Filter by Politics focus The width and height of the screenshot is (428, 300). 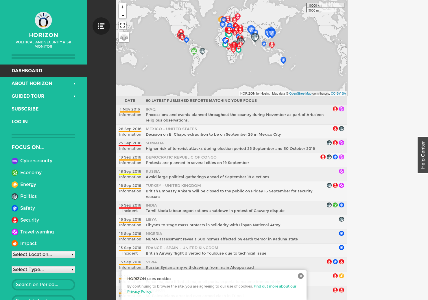[28, 196]
